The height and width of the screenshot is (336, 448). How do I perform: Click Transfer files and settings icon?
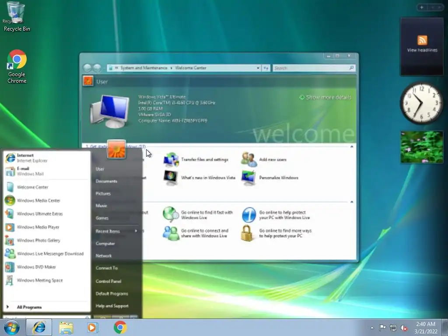[x=171, y=159]
